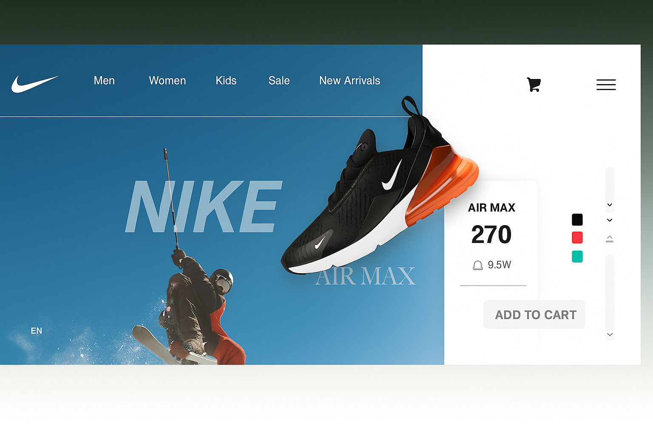Click the AIR MAX product title on the card
653x435 pixels.
coord(491,208)
